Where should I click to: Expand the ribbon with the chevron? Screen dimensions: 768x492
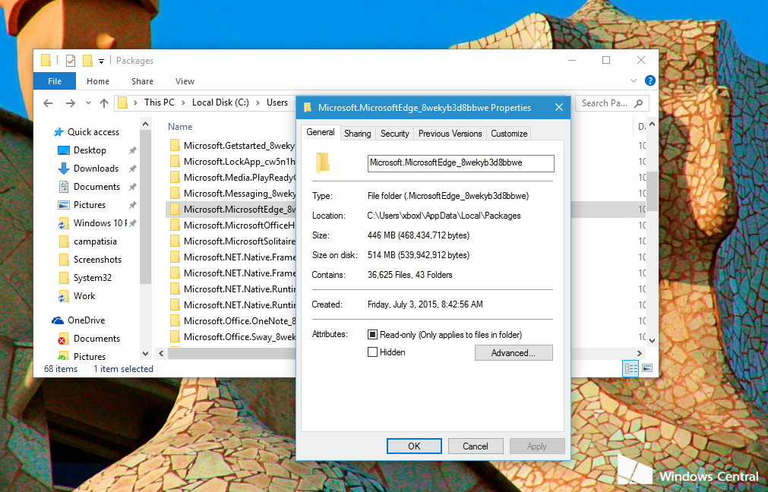coord(634,80)
